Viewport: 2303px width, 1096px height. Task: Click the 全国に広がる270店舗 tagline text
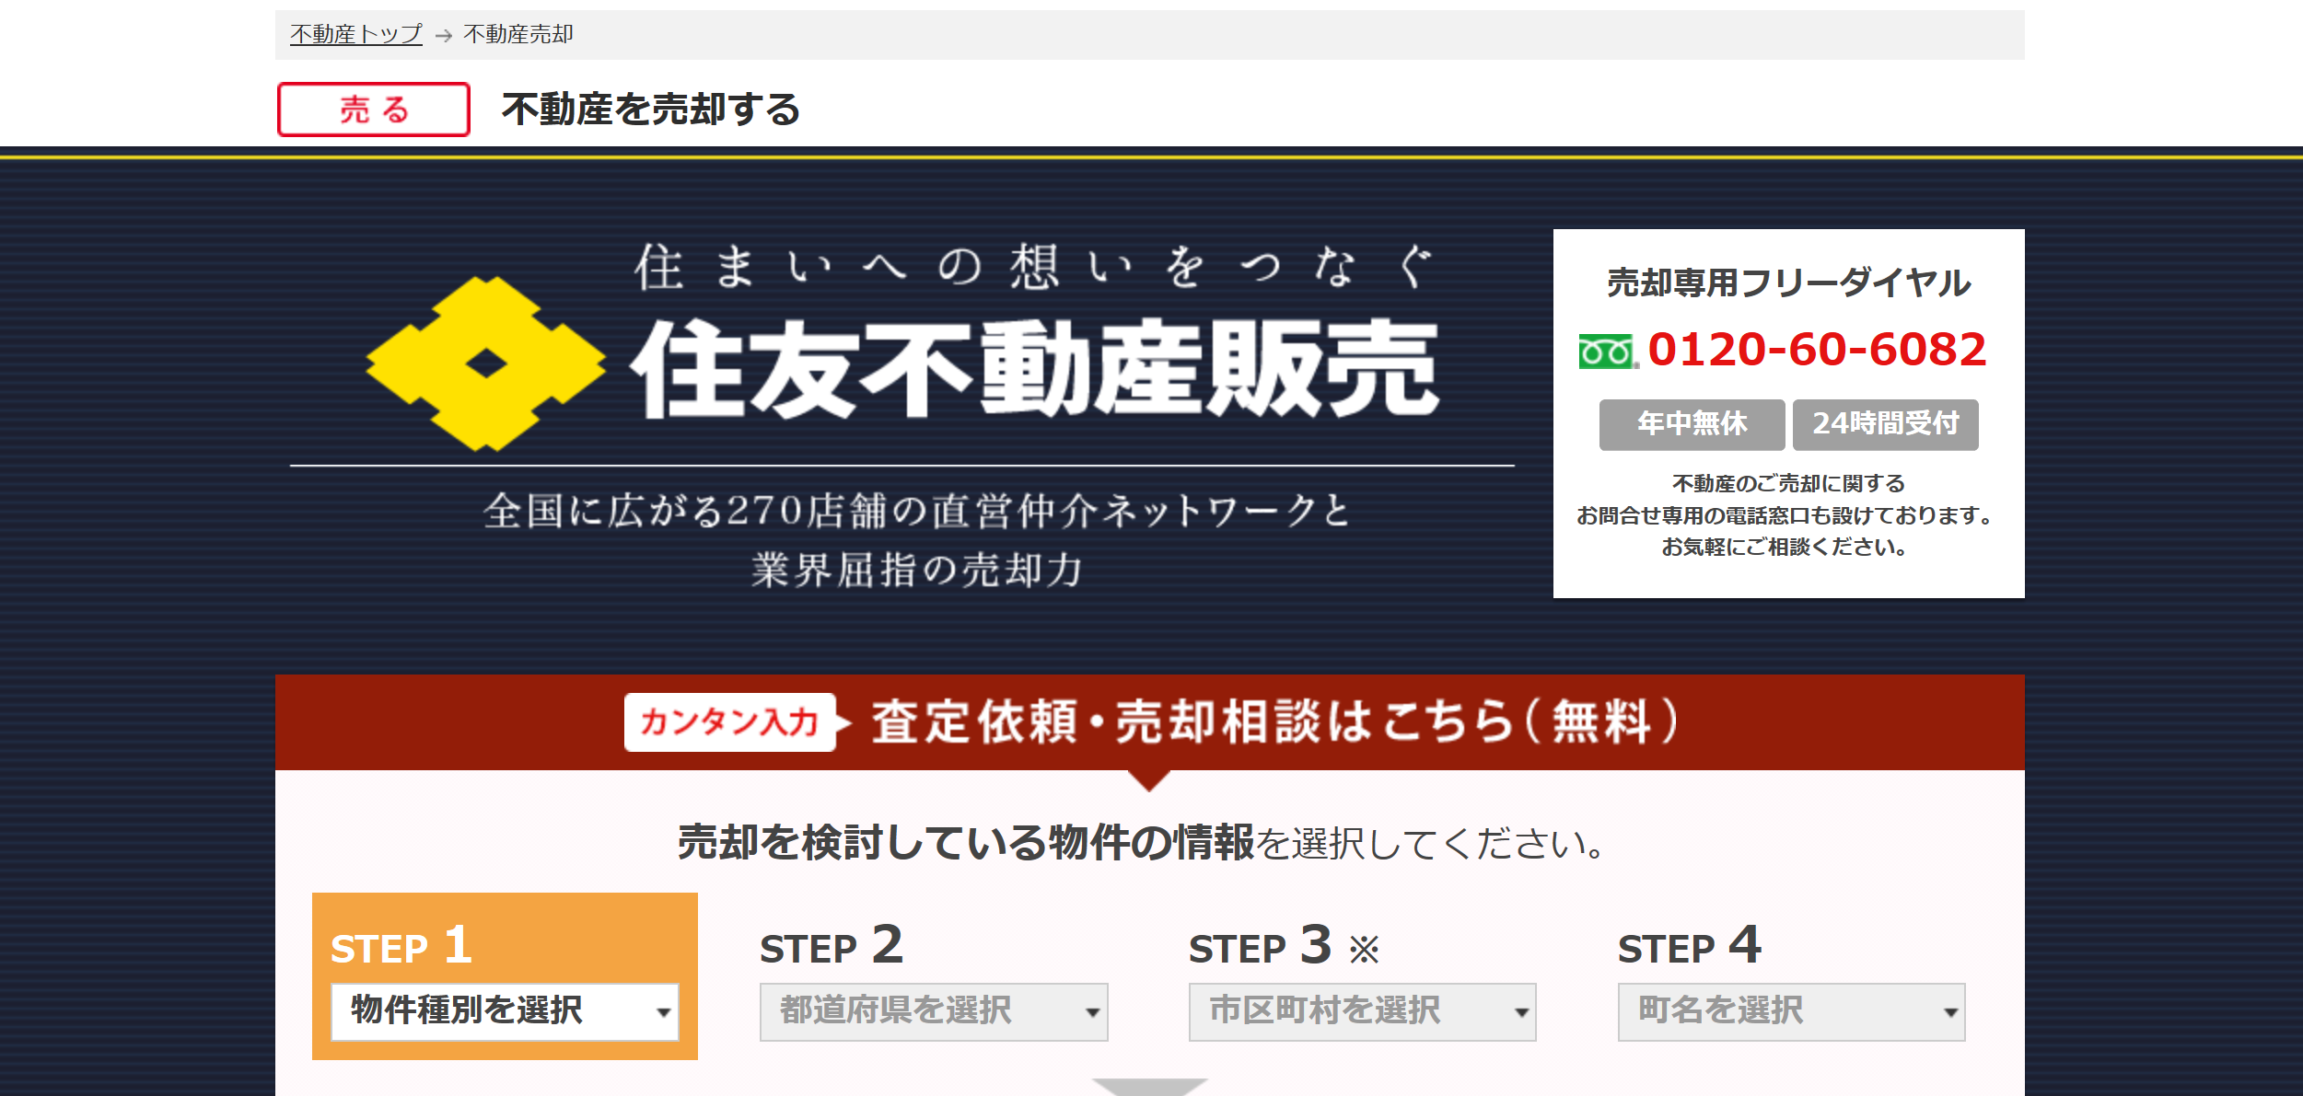[916, 510]
